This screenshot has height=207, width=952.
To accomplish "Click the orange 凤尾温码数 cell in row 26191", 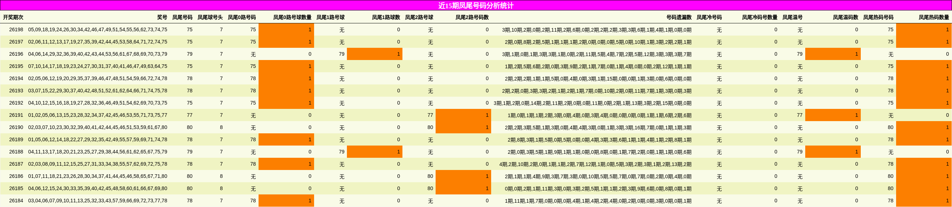I will coord(833,115).
